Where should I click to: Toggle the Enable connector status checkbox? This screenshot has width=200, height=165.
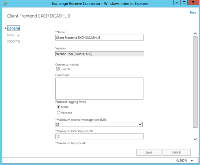58,69
